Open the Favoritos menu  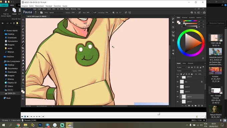click(x=57, y=6)
